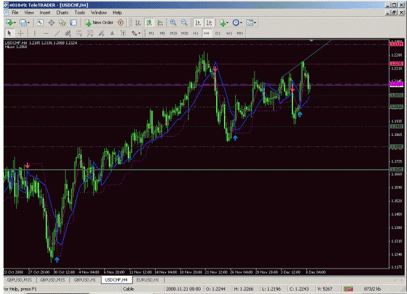Expand the Arrows tool dropdown arrow

coord(139,33)
